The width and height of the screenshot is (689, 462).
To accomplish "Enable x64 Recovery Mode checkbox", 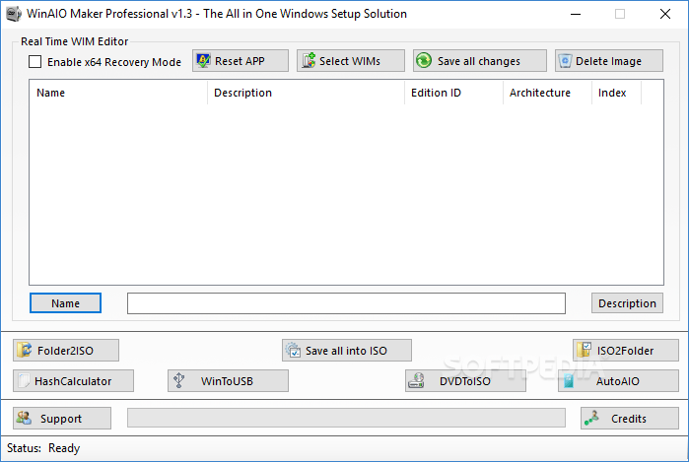I will pyautogui.click(x=35, y=61).
